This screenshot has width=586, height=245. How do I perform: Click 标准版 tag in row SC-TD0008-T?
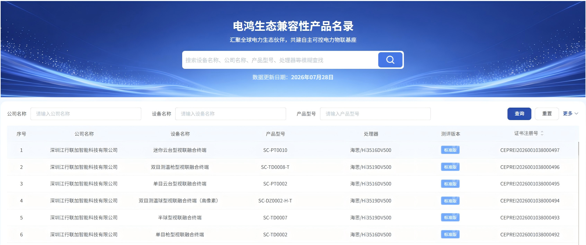coord(450,167)
